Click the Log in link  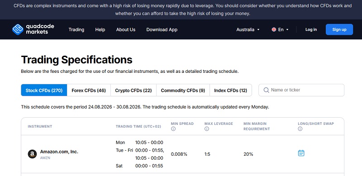pos(311,29)
